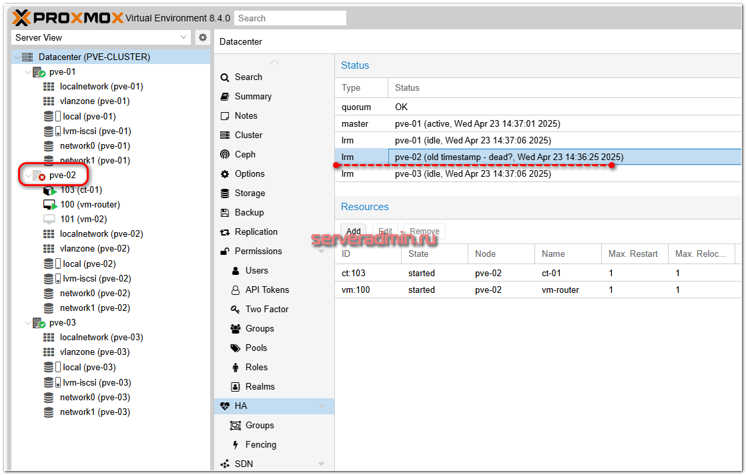Click the Notes sticky-note icon
The width and height of the screenshot is (746, 475).
coord(225,116)
